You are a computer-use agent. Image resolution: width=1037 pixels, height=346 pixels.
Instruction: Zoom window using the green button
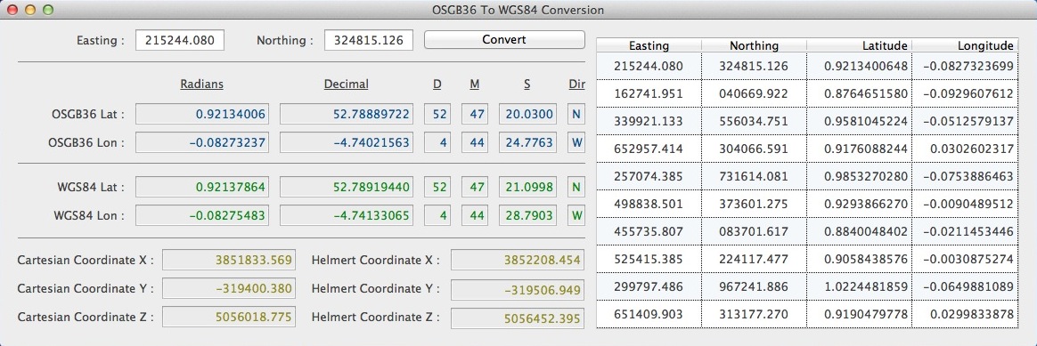(x=47, y=10)
